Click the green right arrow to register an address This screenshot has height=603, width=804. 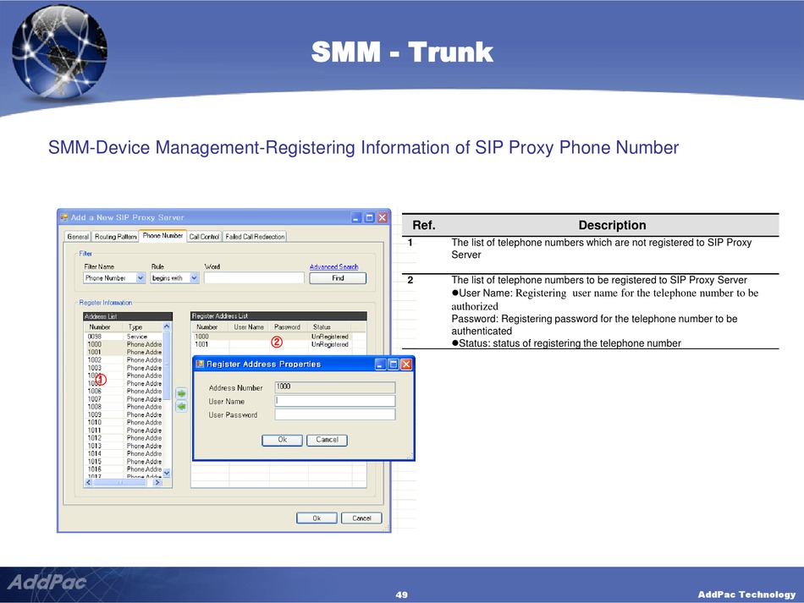tap(181, 393)
